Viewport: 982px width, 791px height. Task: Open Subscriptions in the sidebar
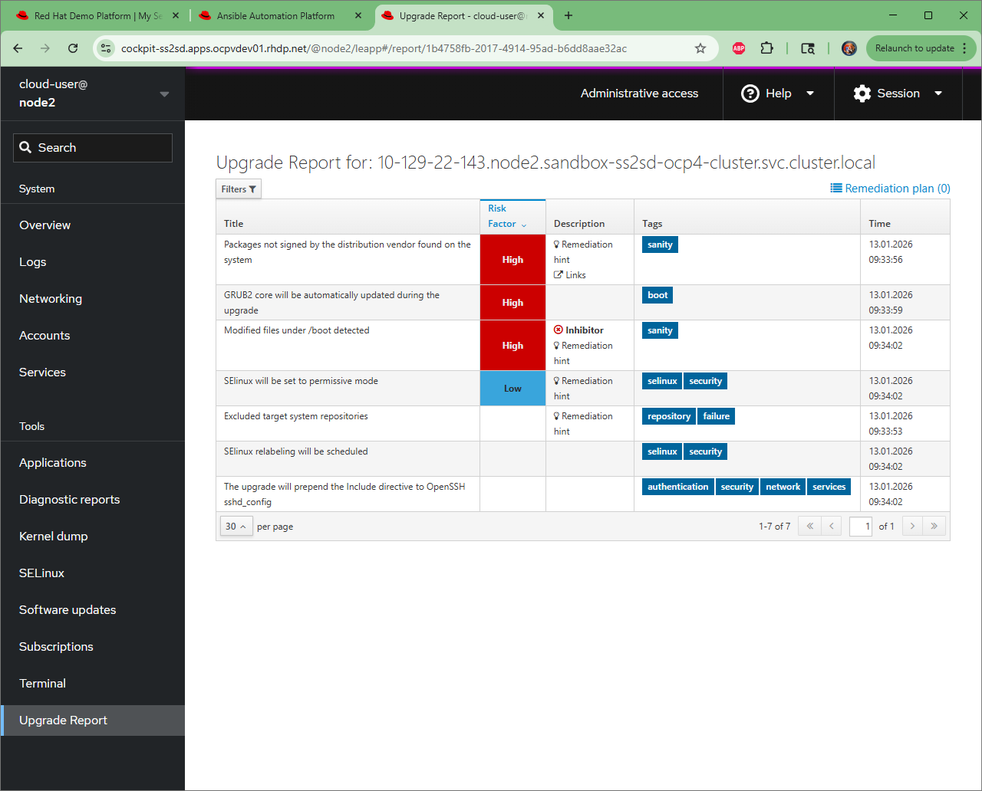(x=93, y=647)
